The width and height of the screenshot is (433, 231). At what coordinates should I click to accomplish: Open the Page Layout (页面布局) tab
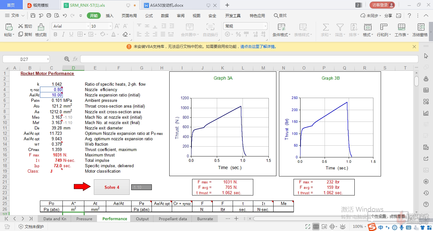[x=129, y=16]
